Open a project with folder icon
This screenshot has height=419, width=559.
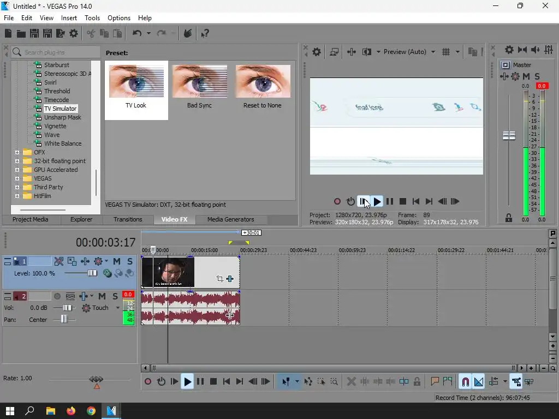click(21, 34)
